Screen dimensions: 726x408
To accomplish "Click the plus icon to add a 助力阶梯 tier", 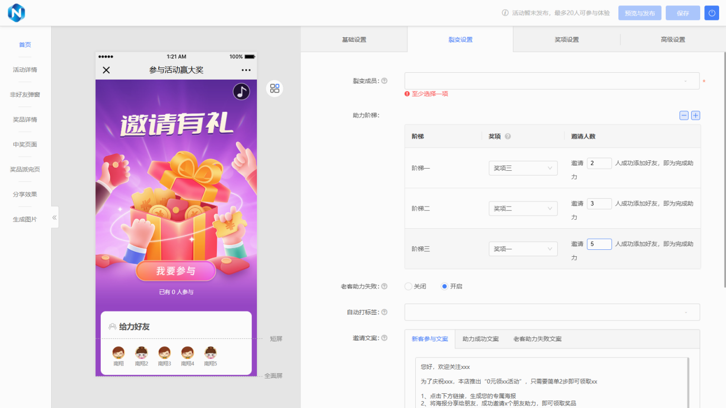I will (x=695, y=115).
